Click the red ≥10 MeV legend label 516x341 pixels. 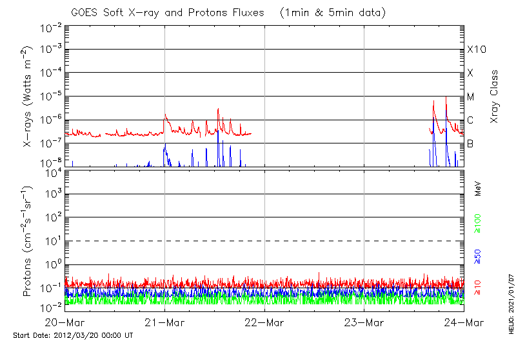tap(479, 287)
